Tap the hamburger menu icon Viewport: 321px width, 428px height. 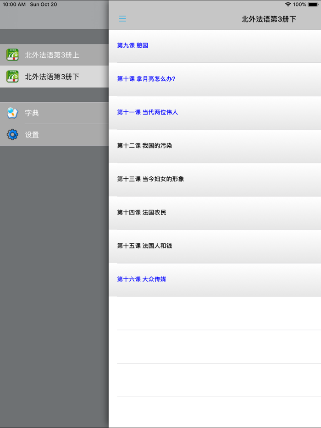click(122, 19)
